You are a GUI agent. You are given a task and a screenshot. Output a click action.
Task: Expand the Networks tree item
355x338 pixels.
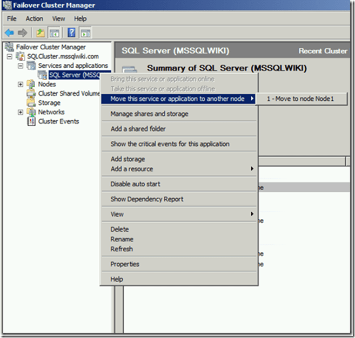[21, 112]
